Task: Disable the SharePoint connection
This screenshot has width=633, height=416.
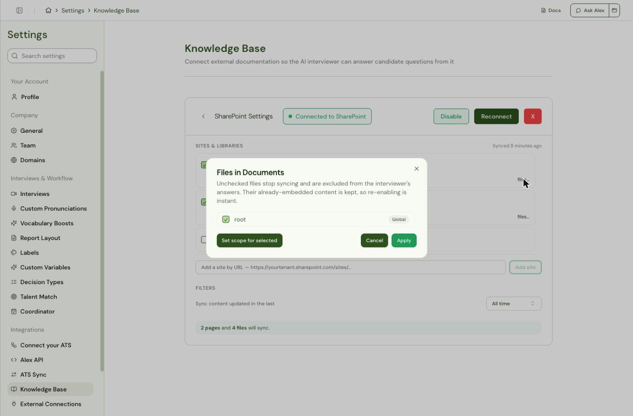Action: 451,117
